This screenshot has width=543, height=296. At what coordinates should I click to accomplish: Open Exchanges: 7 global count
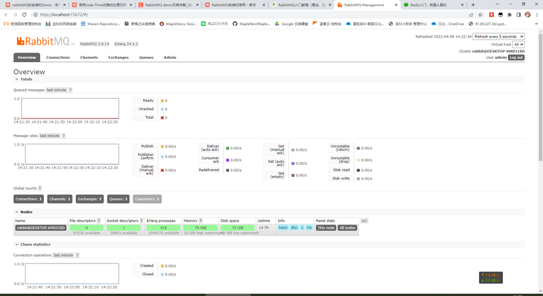[x=90, y=199]
